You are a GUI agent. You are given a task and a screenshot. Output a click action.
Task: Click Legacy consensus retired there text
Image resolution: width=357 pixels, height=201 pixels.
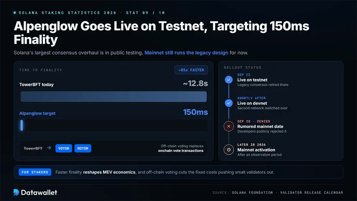(263, 85)
